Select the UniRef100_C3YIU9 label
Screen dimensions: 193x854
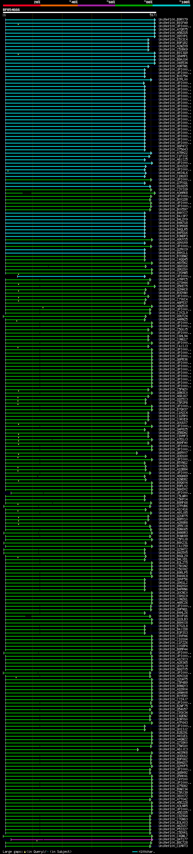(173, 189)
